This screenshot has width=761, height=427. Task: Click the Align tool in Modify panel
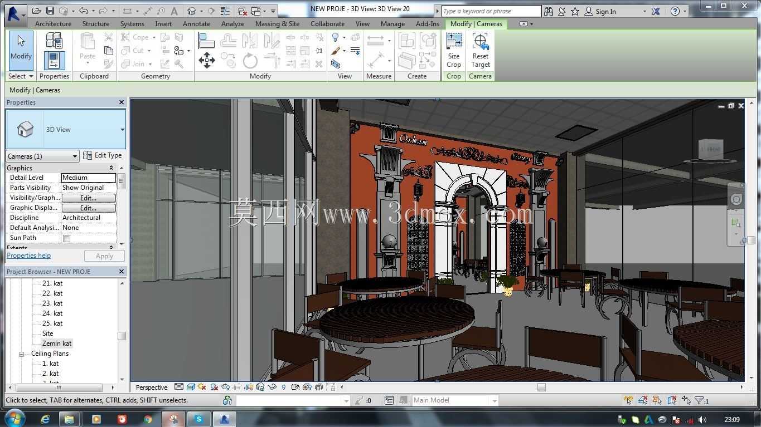[x=207, y=40]
